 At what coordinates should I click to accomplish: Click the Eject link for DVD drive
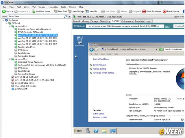click(167, 26)
